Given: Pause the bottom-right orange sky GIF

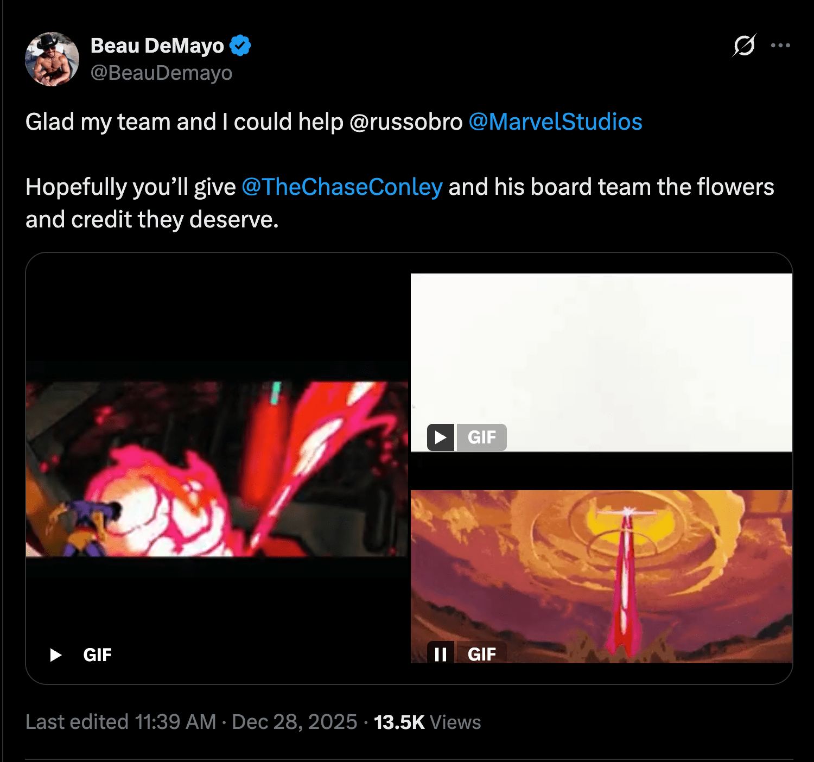Looking at the screenshot, I should (441, 654).
